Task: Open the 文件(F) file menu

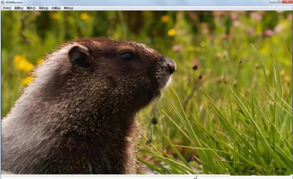Action: coord(7,8)
